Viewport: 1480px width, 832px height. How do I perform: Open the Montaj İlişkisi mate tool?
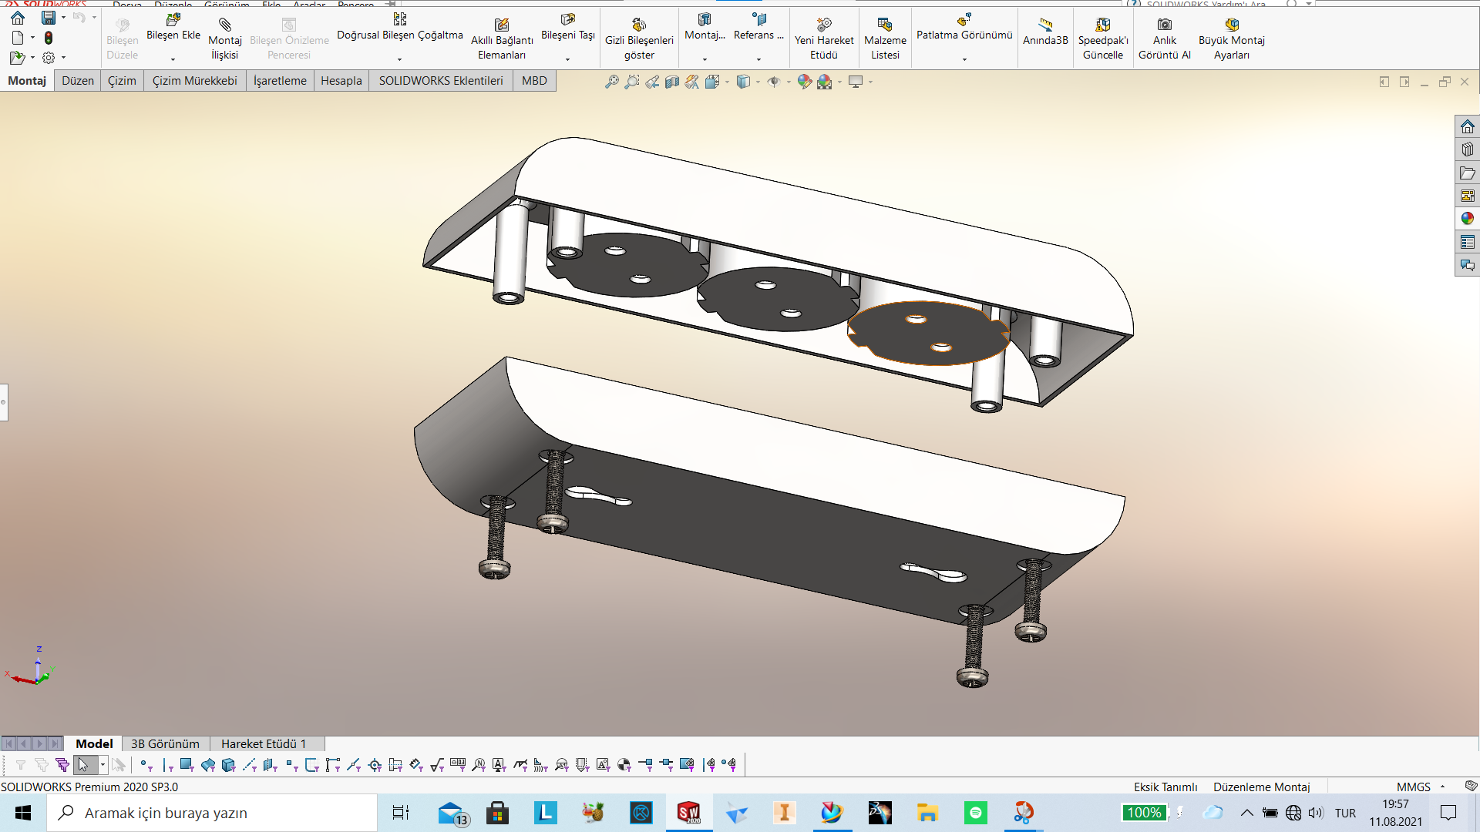click(224, 39)
